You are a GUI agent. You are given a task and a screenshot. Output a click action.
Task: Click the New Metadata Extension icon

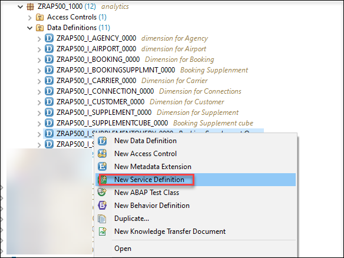click(x=102, y=167)
